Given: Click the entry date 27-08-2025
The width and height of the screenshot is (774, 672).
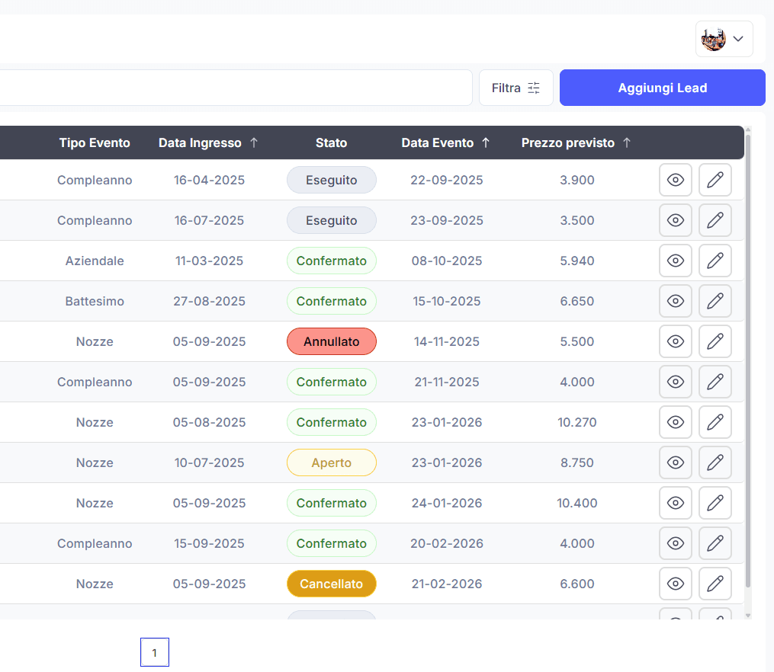Looking at the screenshot, I should click(209, 301).
